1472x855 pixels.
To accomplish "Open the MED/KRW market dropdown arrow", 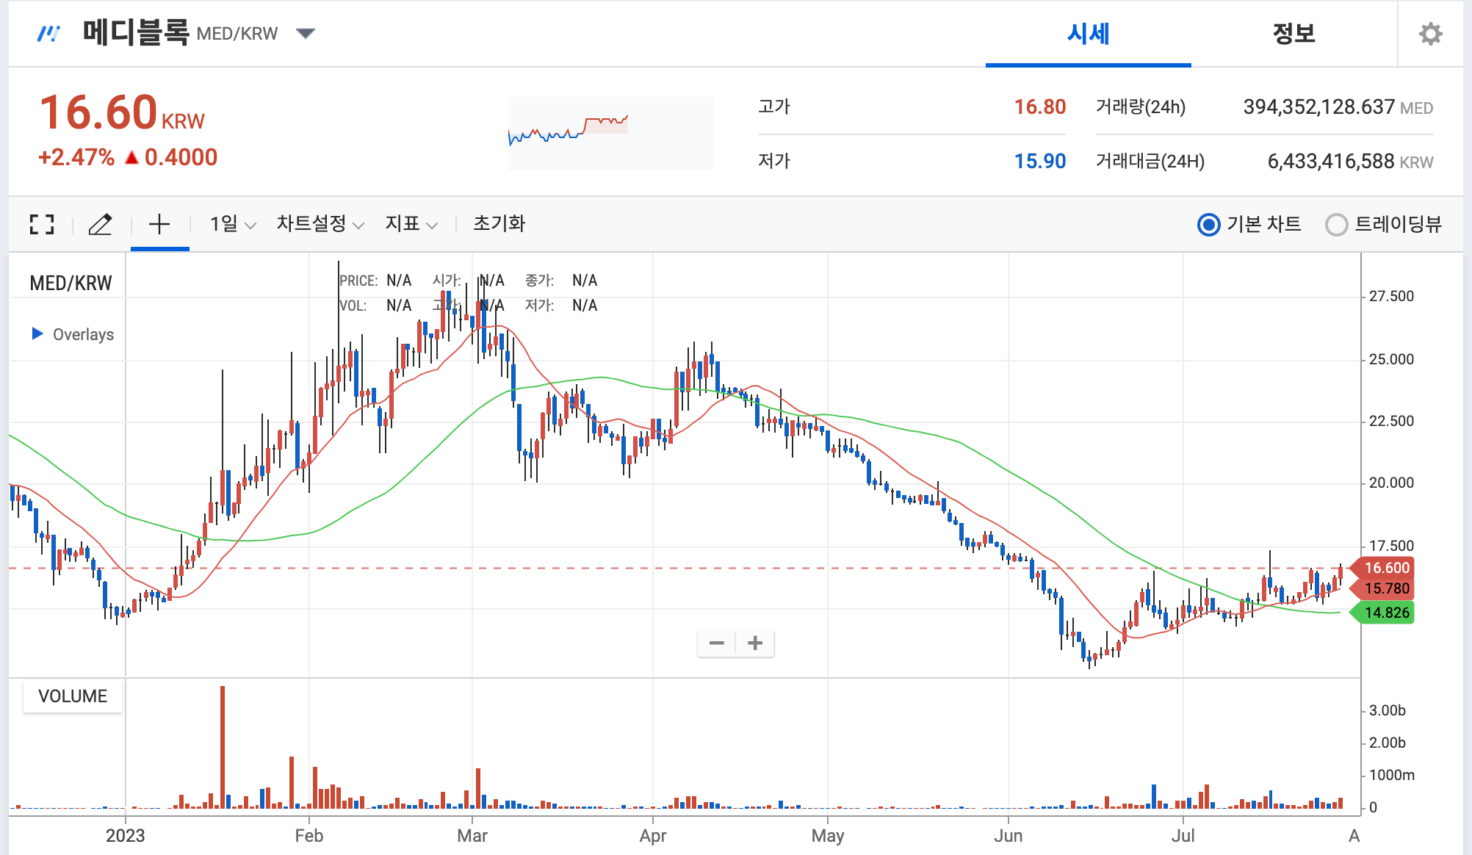I will (305, 33).
